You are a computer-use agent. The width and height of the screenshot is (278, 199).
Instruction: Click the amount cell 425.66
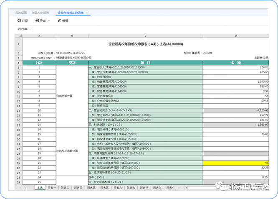[x=236, y=72]
